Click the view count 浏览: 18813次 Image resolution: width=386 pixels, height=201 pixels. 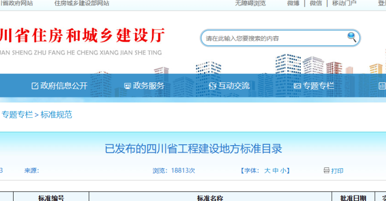click(x=173, y=170)
